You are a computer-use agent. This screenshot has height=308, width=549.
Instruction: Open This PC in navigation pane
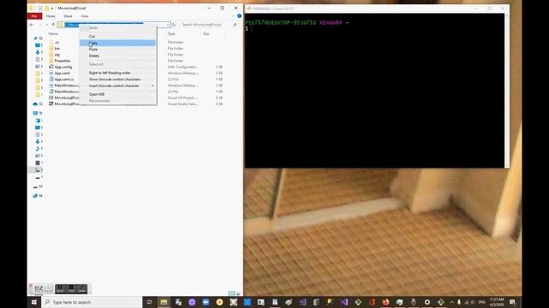click(x=35, y=113)
